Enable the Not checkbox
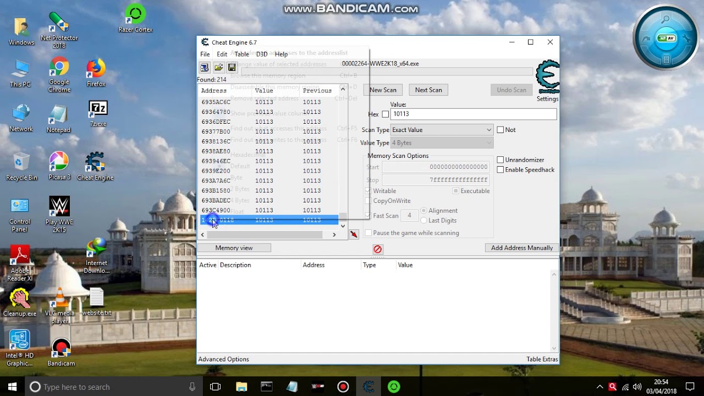Viewport: 704px width, 396px height. click(x=500, y=130)
